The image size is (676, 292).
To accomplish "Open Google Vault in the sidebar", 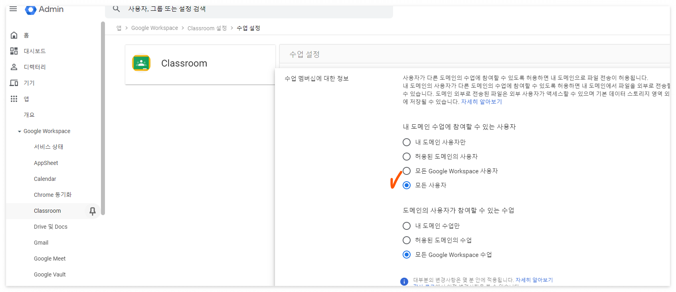I will tap(50, 274).
